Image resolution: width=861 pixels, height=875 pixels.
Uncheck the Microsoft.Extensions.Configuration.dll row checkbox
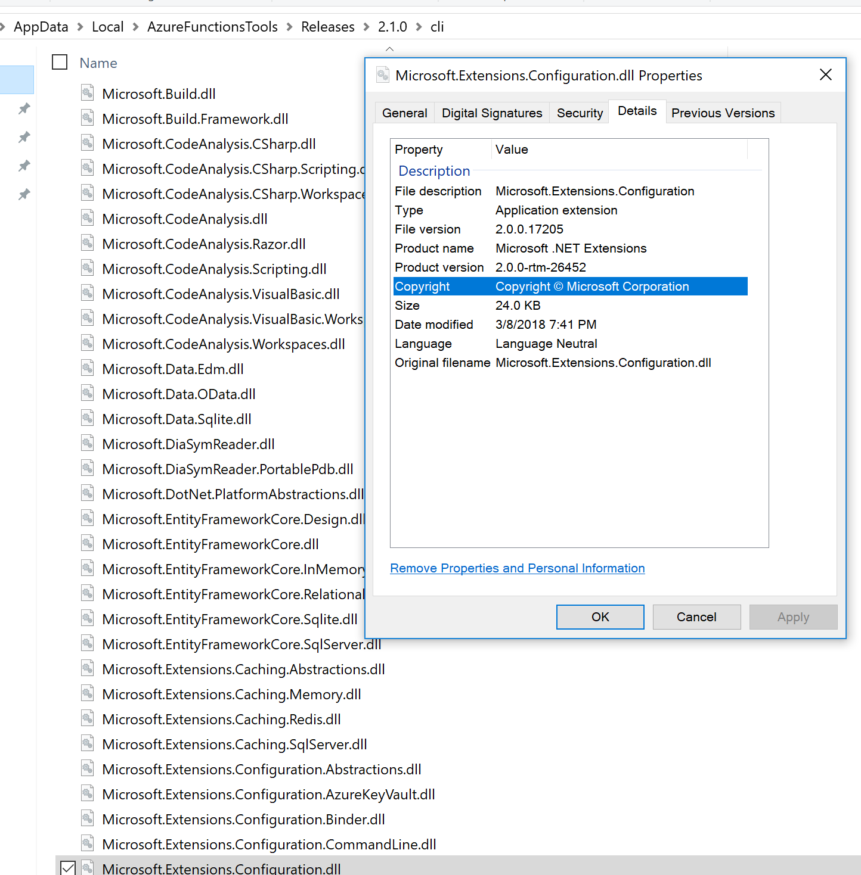[68, 868]
